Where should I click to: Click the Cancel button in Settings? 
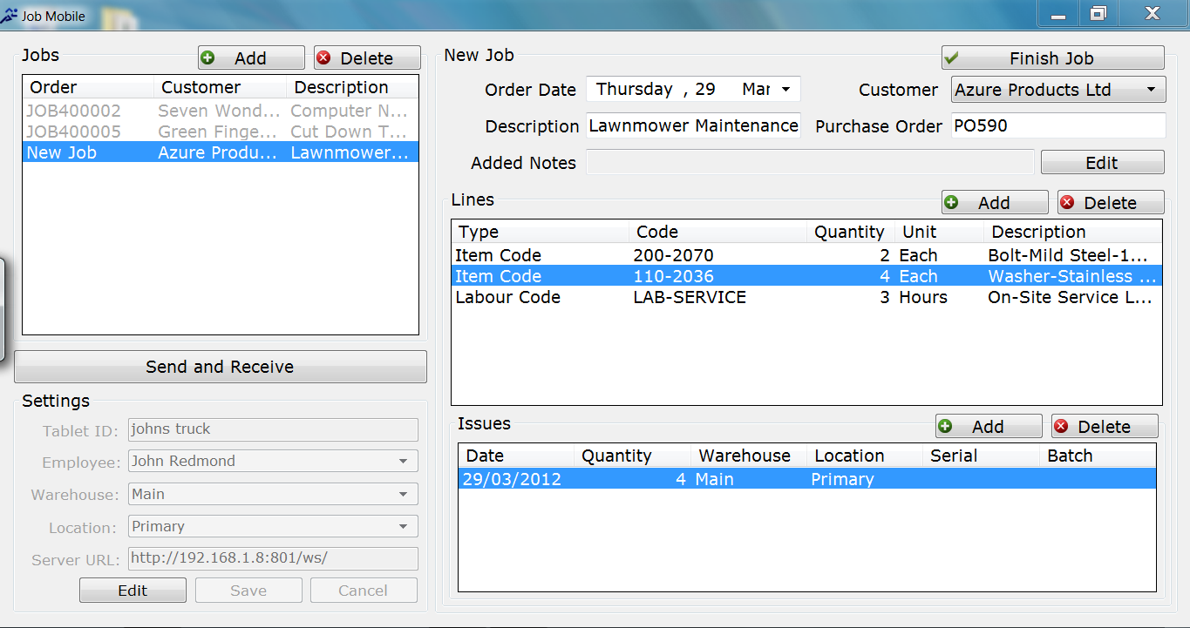pyautogui.click(x=364, y=591)
